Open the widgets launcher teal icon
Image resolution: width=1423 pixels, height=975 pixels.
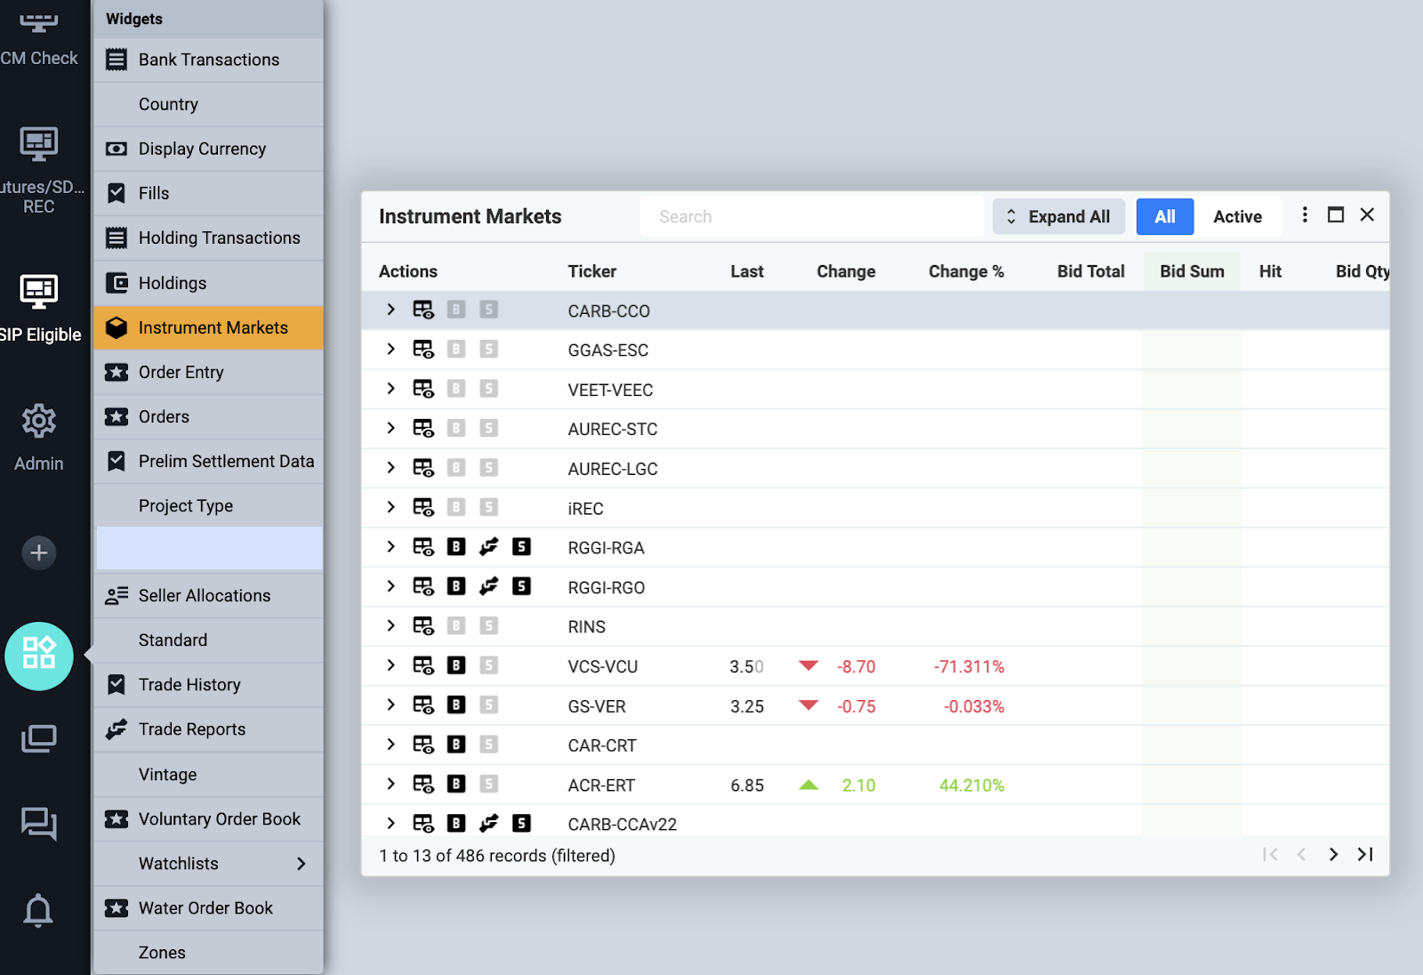pos(39,656)
